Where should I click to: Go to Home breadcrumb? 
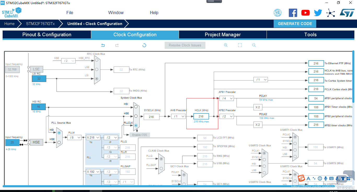click(9, 24)
